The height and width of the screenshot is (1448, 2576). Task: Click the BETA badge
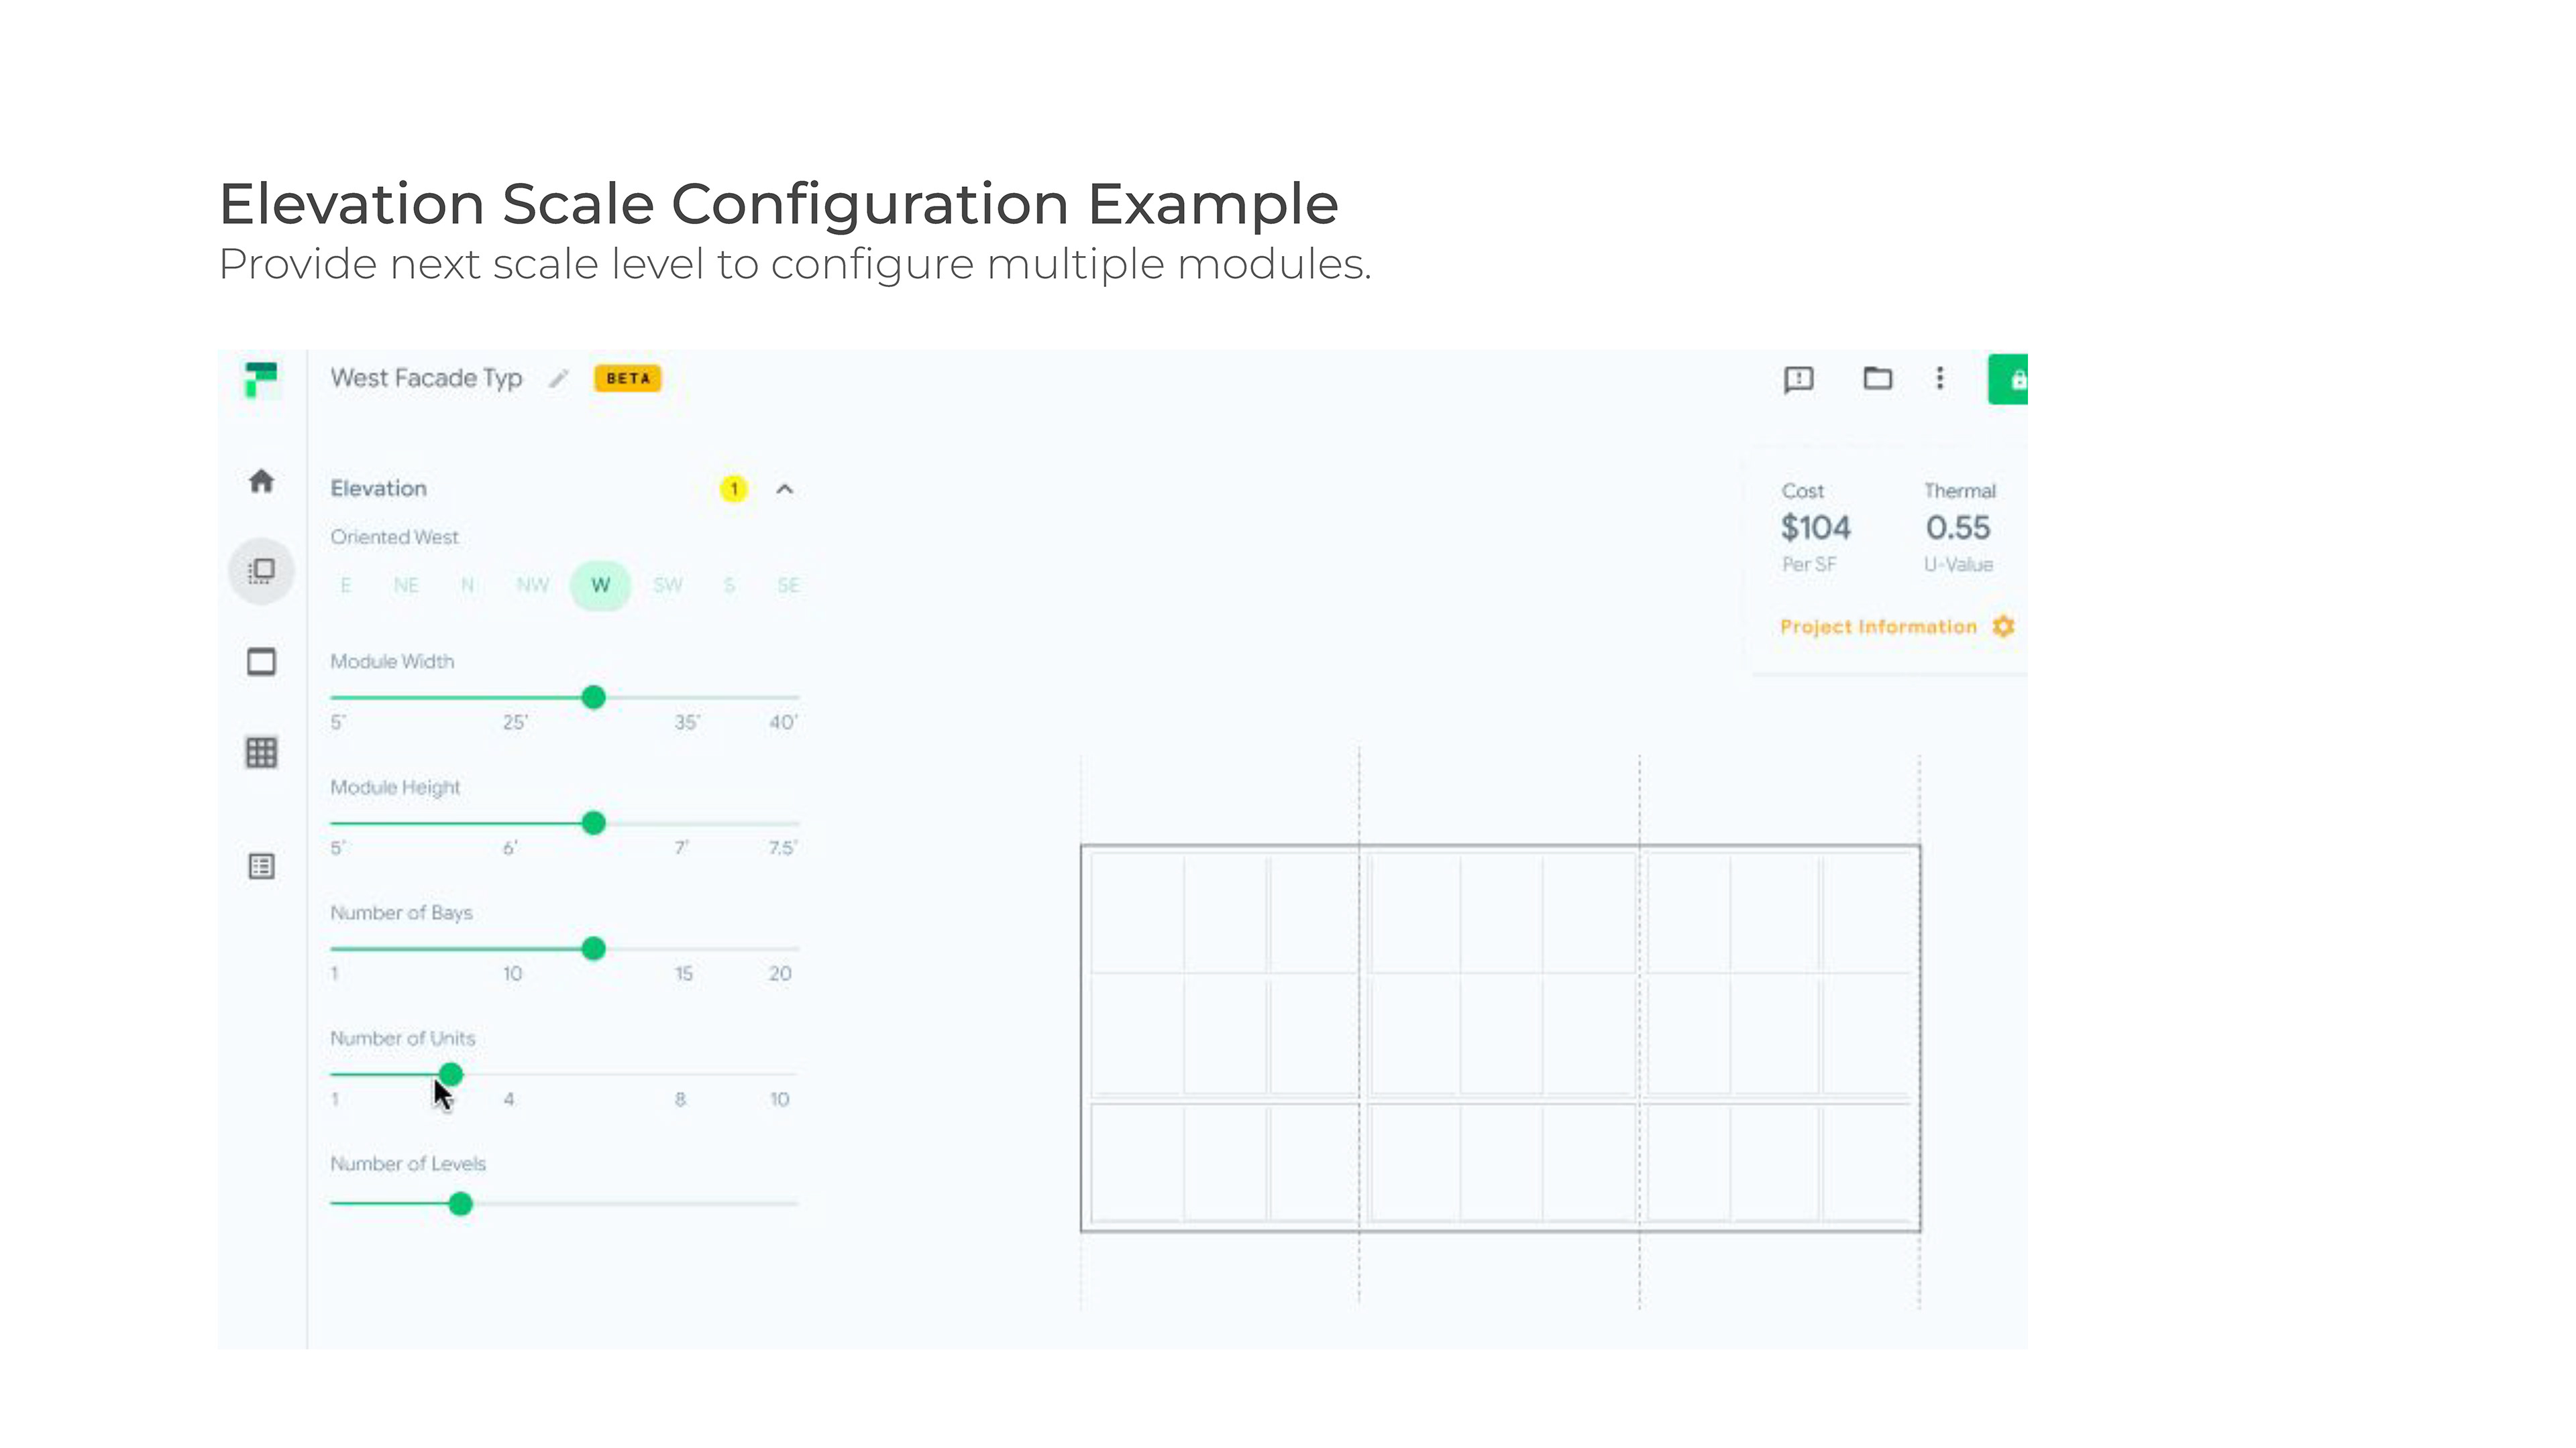point(627,379)
